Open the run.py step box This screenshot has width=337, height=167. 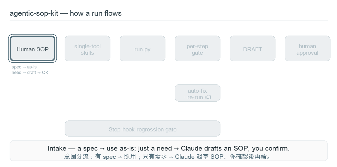(142, 49)
